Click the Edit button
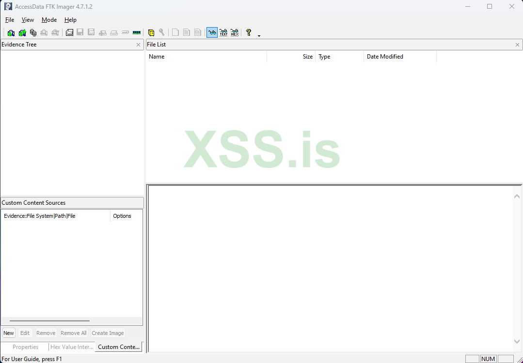The width and height of the screenshot is (523, 363). [25, 333]
